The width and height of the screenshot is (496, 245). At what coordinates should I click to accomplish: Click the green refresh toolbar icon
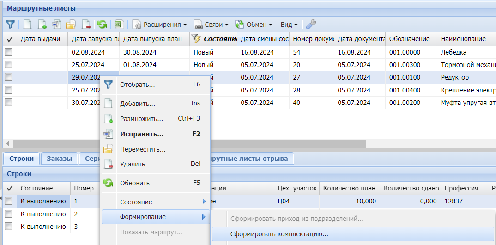(x=102, y=24)
